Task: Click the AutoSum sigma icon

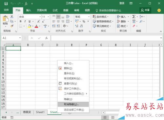Action: pyautogui.click(x=134, y=17)
